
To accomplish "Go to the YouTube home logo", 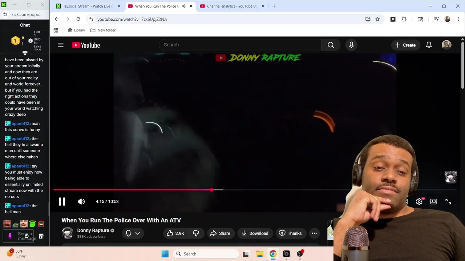I will point(86,45).
